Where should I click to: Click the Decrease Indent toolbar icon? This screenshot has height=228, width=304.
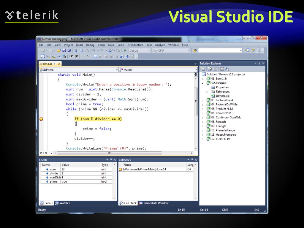[71, 57]
